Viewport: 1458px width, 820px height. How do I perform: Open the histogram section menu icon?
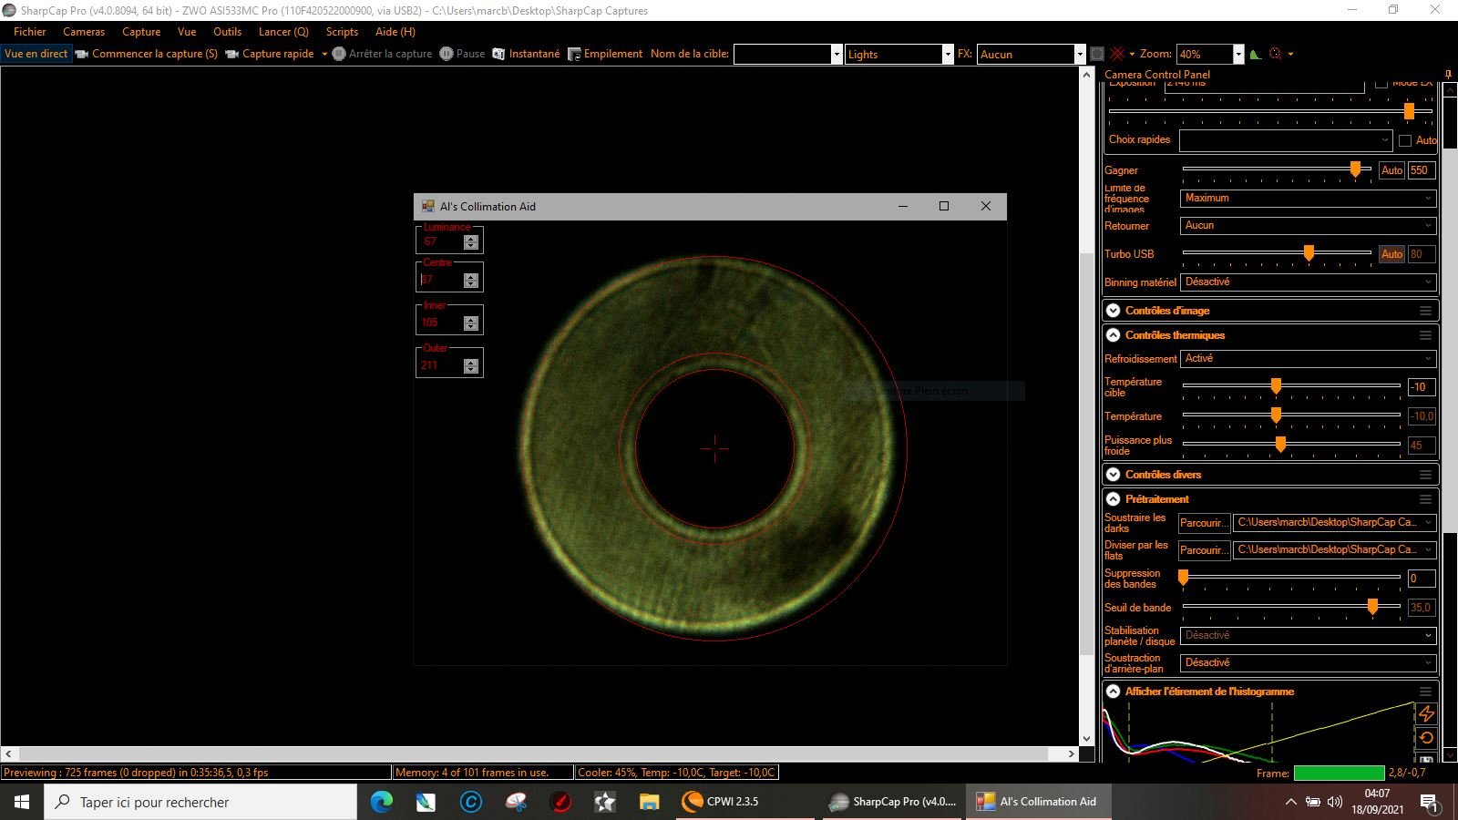click(1425, 692)
